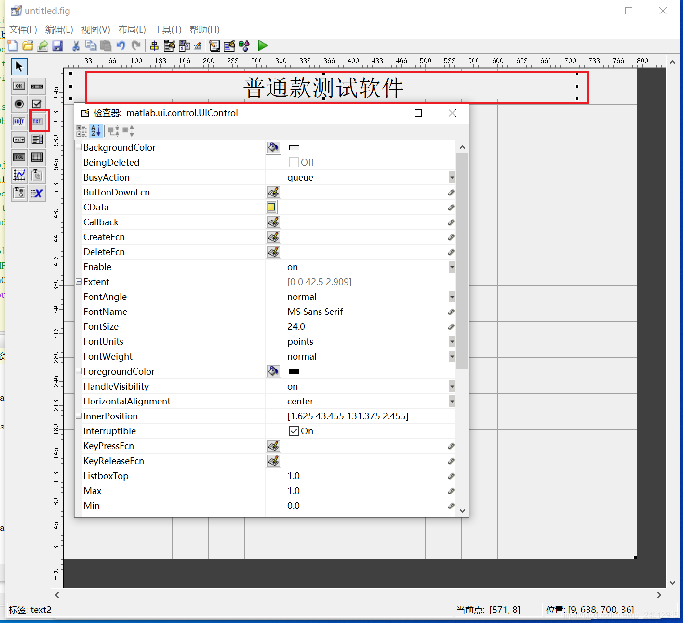Open the 编辑(E) menu
This screenshot has height=624, width=683.
point(59,30)
